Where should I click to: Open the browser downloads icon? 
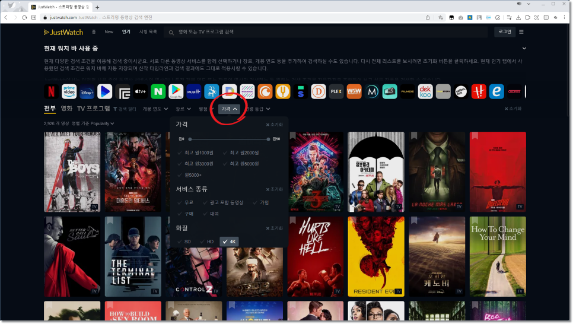[518, 17]
